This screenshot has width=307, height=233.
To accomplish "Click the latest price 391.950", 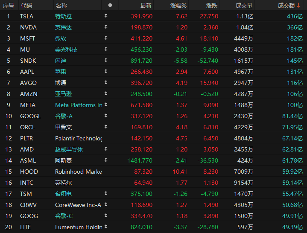I will tap(142, 16).
